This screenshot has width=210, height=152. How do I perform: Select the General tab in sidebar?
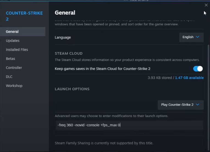(x=23, y=31)
